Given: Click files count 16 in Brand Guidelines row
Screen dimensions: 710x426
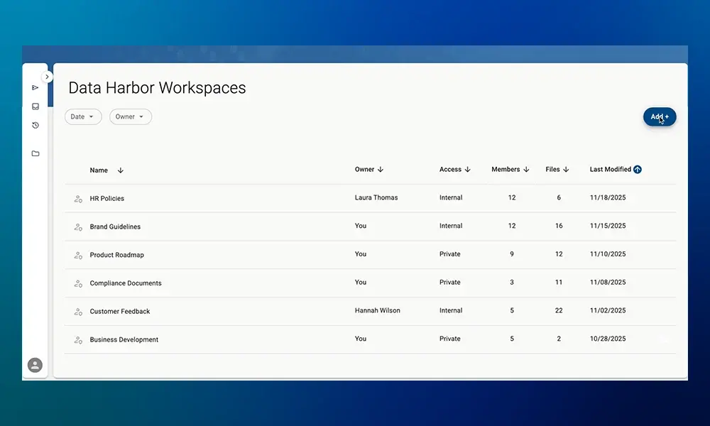Looking at the screenshot, I should point(559,226).
